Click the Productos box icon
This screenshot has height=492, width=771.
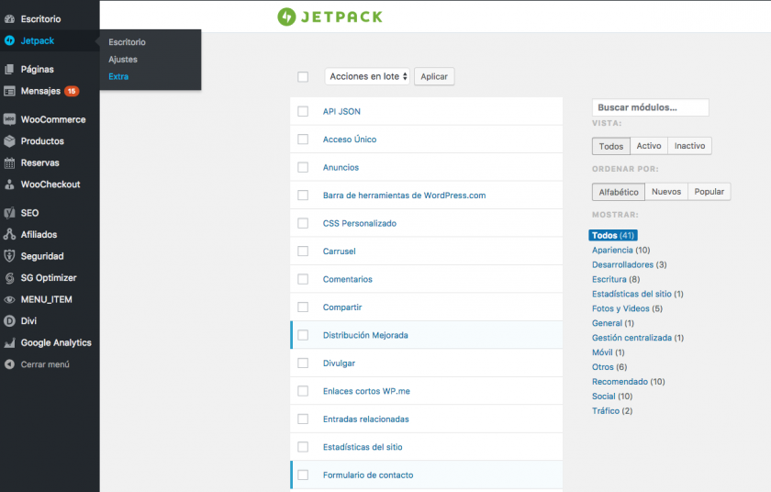click(x=9, y=141)
